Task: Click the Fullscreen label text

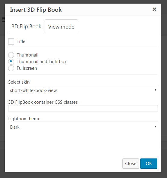Action: (27, 68)
